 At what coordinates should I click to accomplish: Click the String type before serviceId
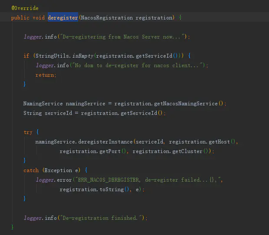(33, 113)
